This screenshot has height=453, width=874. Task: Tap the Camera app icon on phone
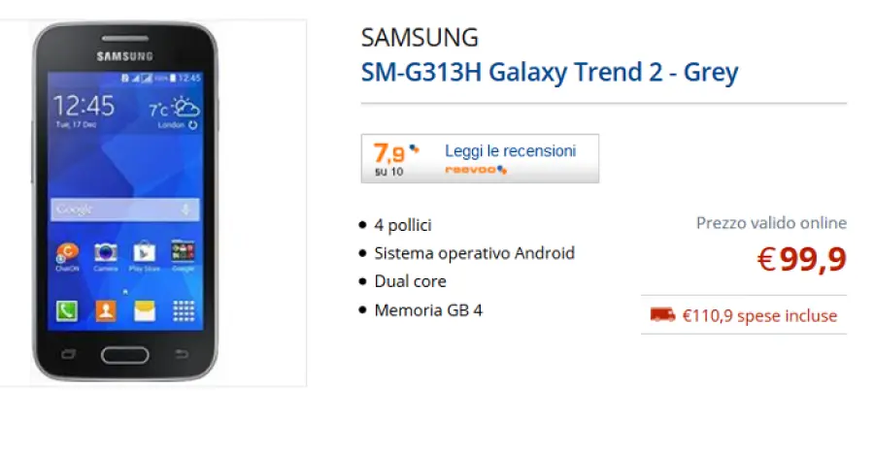(x=106, y=254)
